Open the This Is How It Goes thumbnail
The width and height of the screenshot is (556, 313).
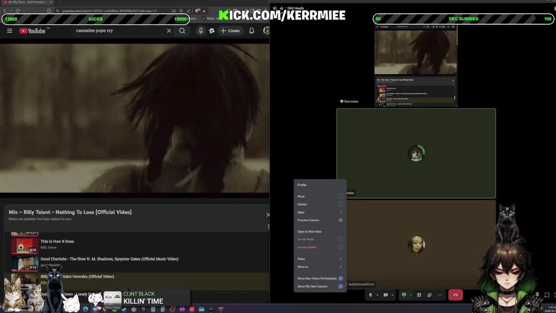click(24, 246)
